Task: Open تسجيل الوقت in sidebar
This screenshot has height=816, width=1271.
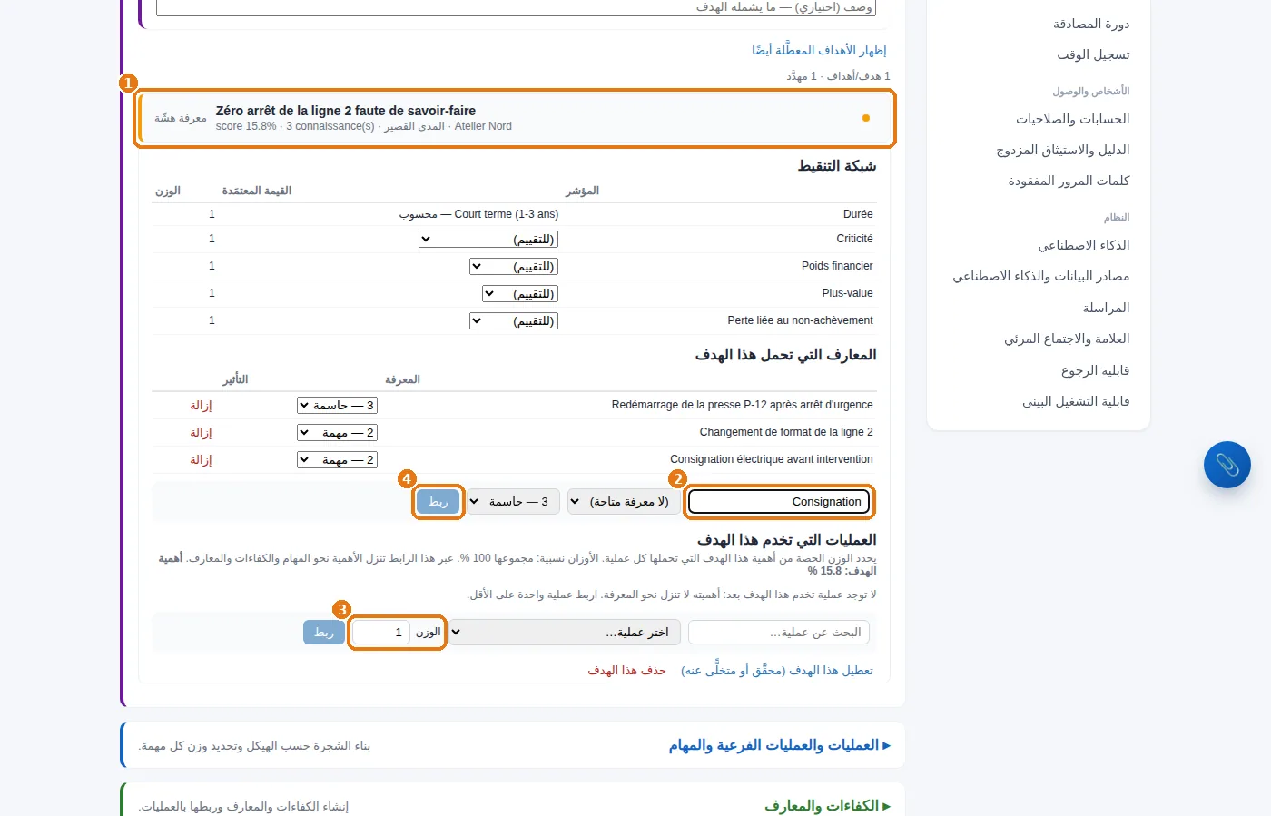Action: pos(1093,54)
